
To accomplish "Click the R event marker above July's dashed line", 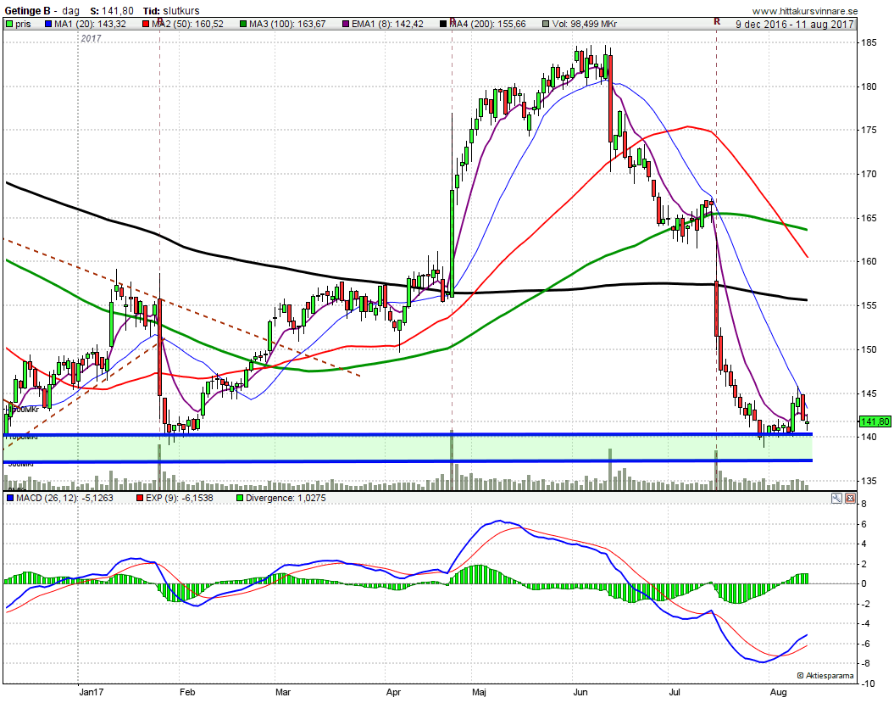I will pos(717,21).
